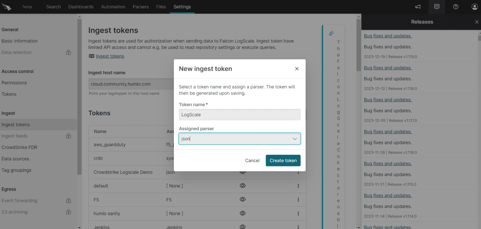
Task: Click the lock icon next to Data retention
Action: 68,52
